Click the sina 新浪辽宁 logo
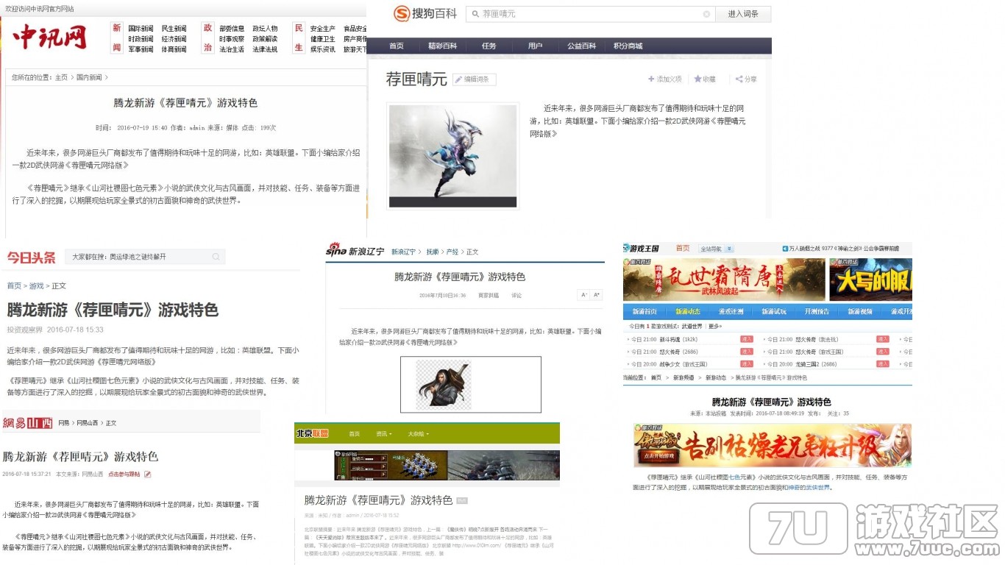This screenshot has width=1005, height=565. 355,251
